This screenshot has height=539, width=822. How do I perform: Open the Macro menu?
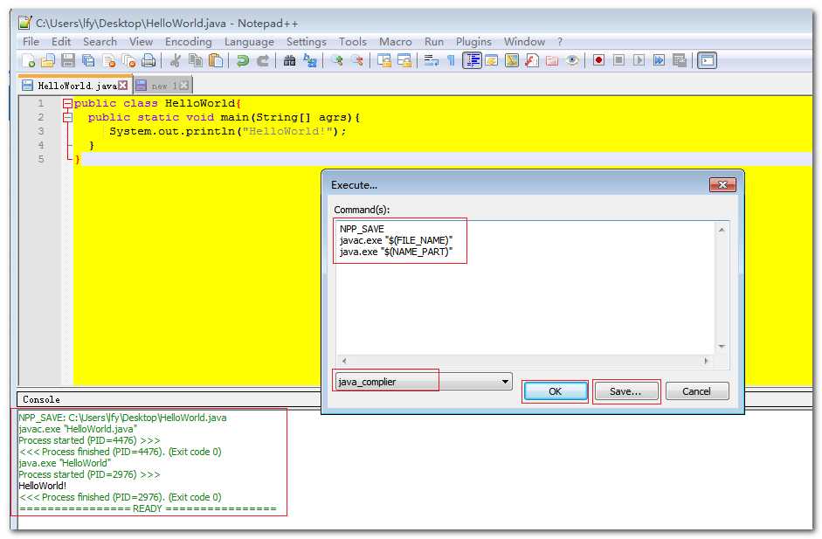pyautogui.click(x=395, y=41)
